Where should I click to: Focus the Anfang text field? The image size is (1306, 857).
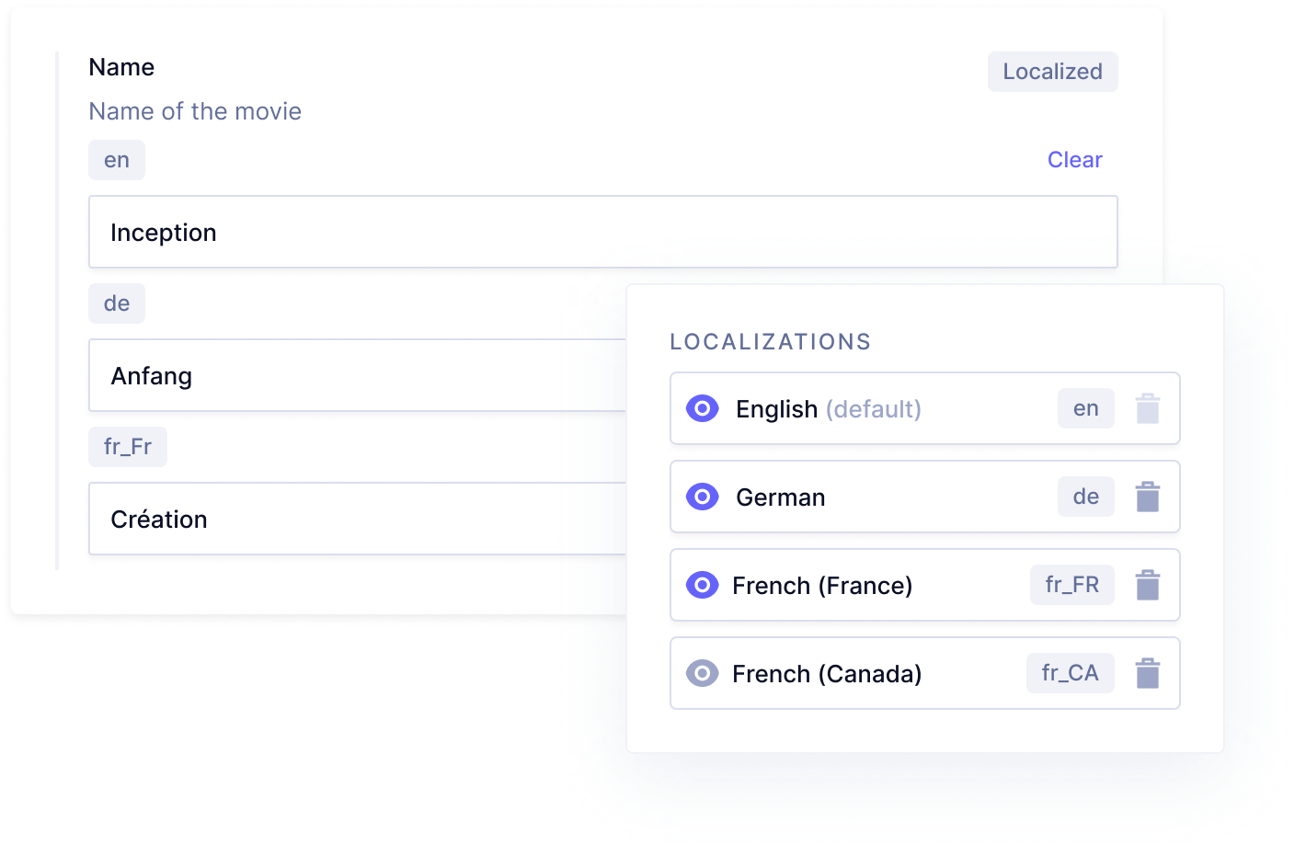[x=359, y=375]
